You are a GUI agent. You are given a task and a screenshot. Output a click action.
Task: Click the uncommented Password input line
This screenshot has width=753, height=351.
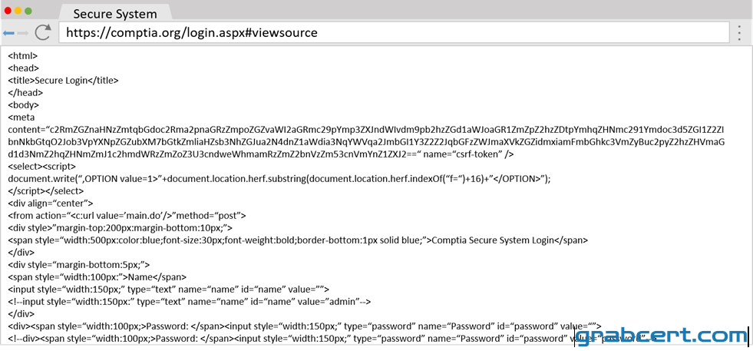point(305,326)
